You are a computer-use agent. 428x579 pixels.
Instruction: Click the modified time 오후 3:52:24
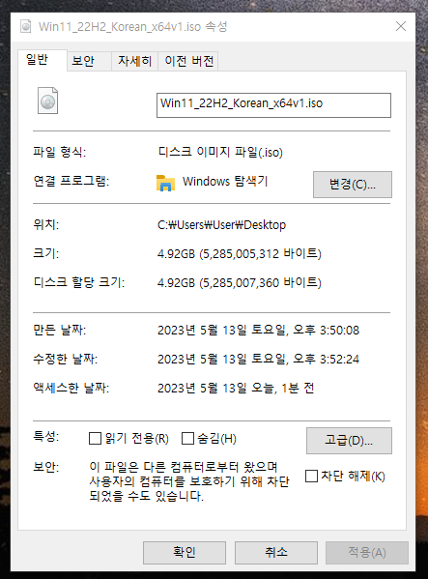point(327,359)
